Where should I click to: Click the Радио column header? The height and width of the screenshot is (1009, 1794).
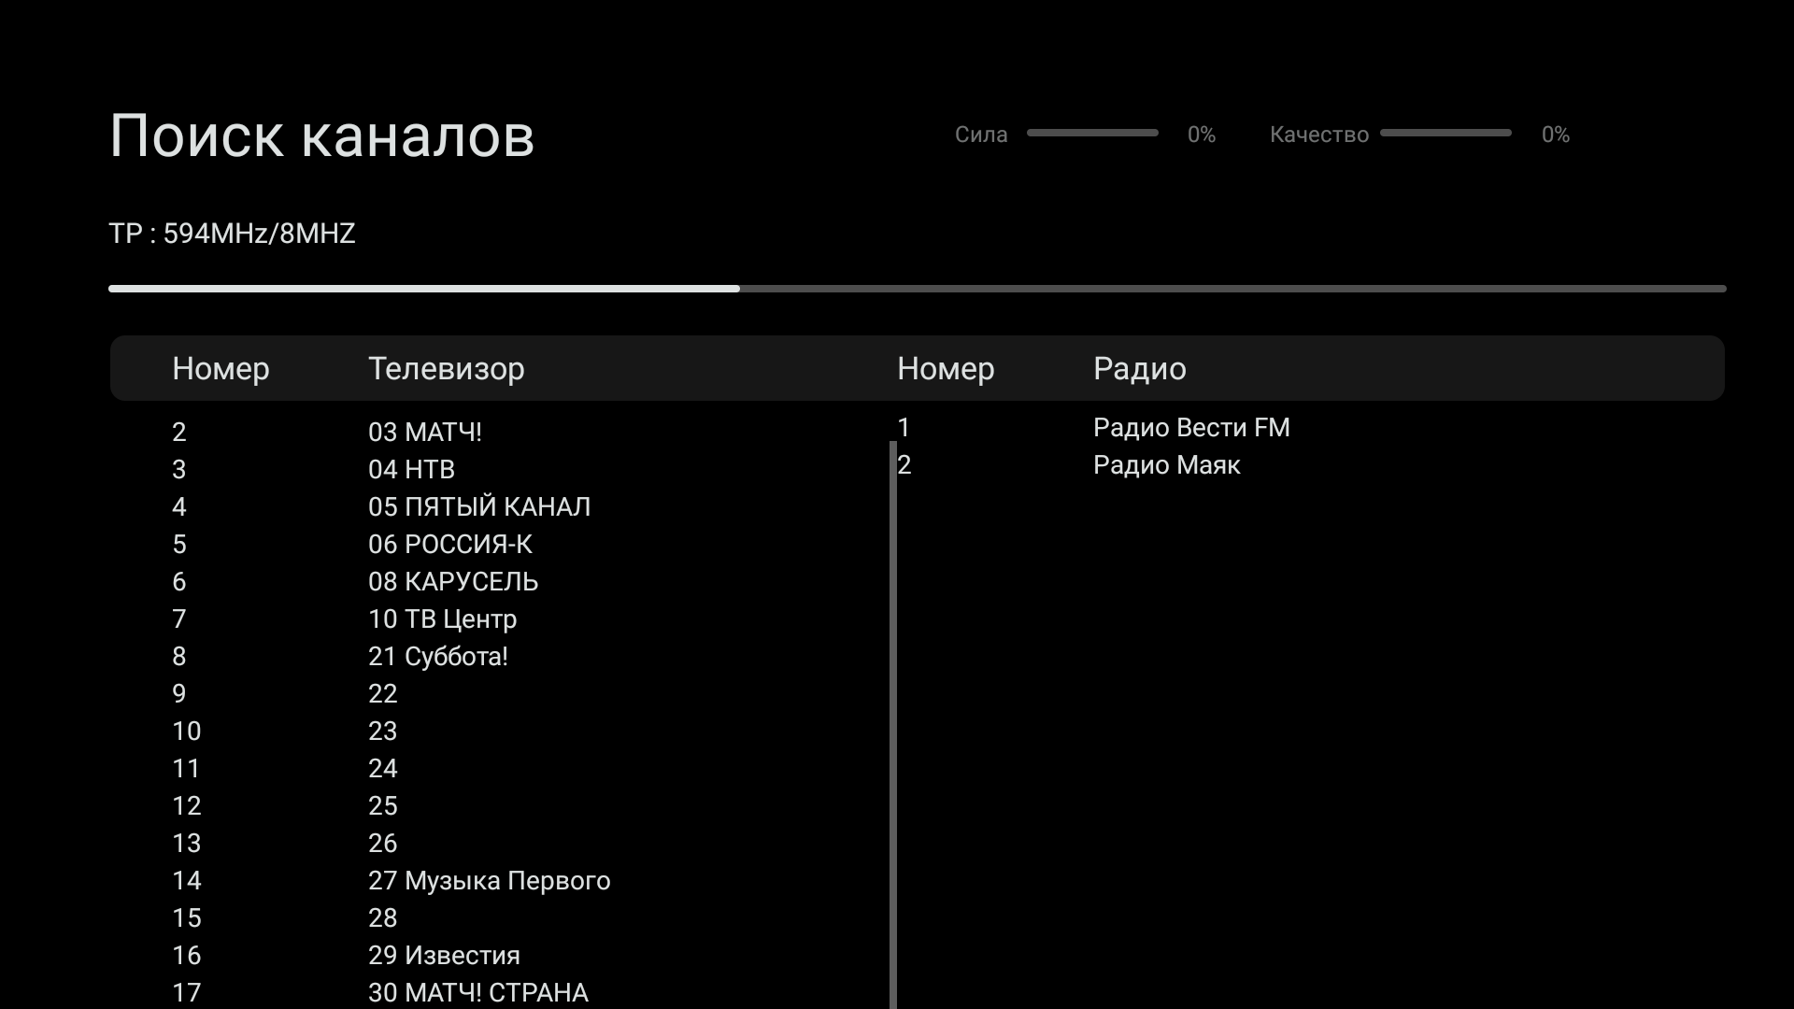[1139, 369]
